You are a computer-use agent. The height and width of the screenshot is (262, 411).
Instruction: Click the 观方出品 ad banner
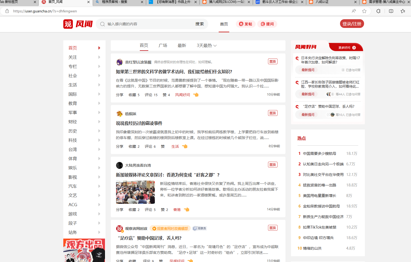84,250
